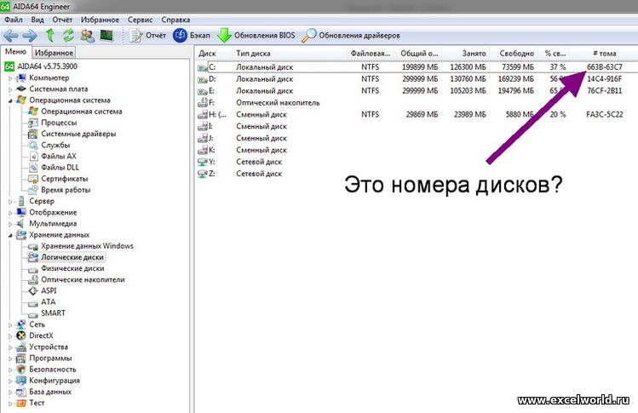Select the Логические диски tree item

tap(72, 257)
